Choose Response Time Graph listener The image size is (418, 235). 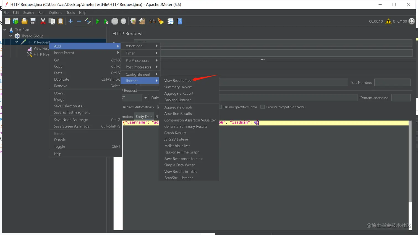coord(189,152)
